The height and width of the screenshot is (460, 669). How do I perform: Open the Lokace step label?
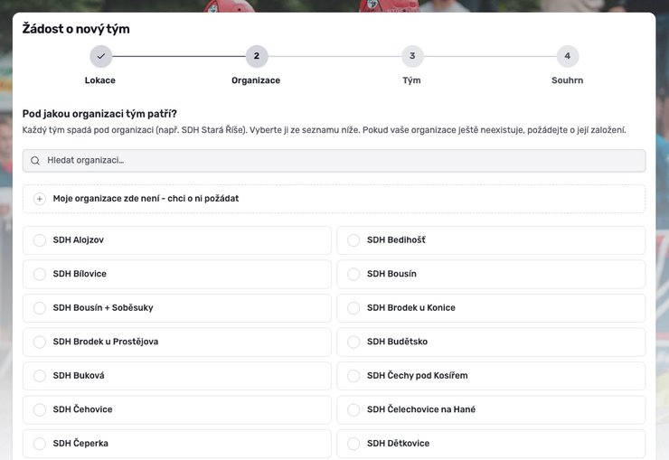click(100, 80)
